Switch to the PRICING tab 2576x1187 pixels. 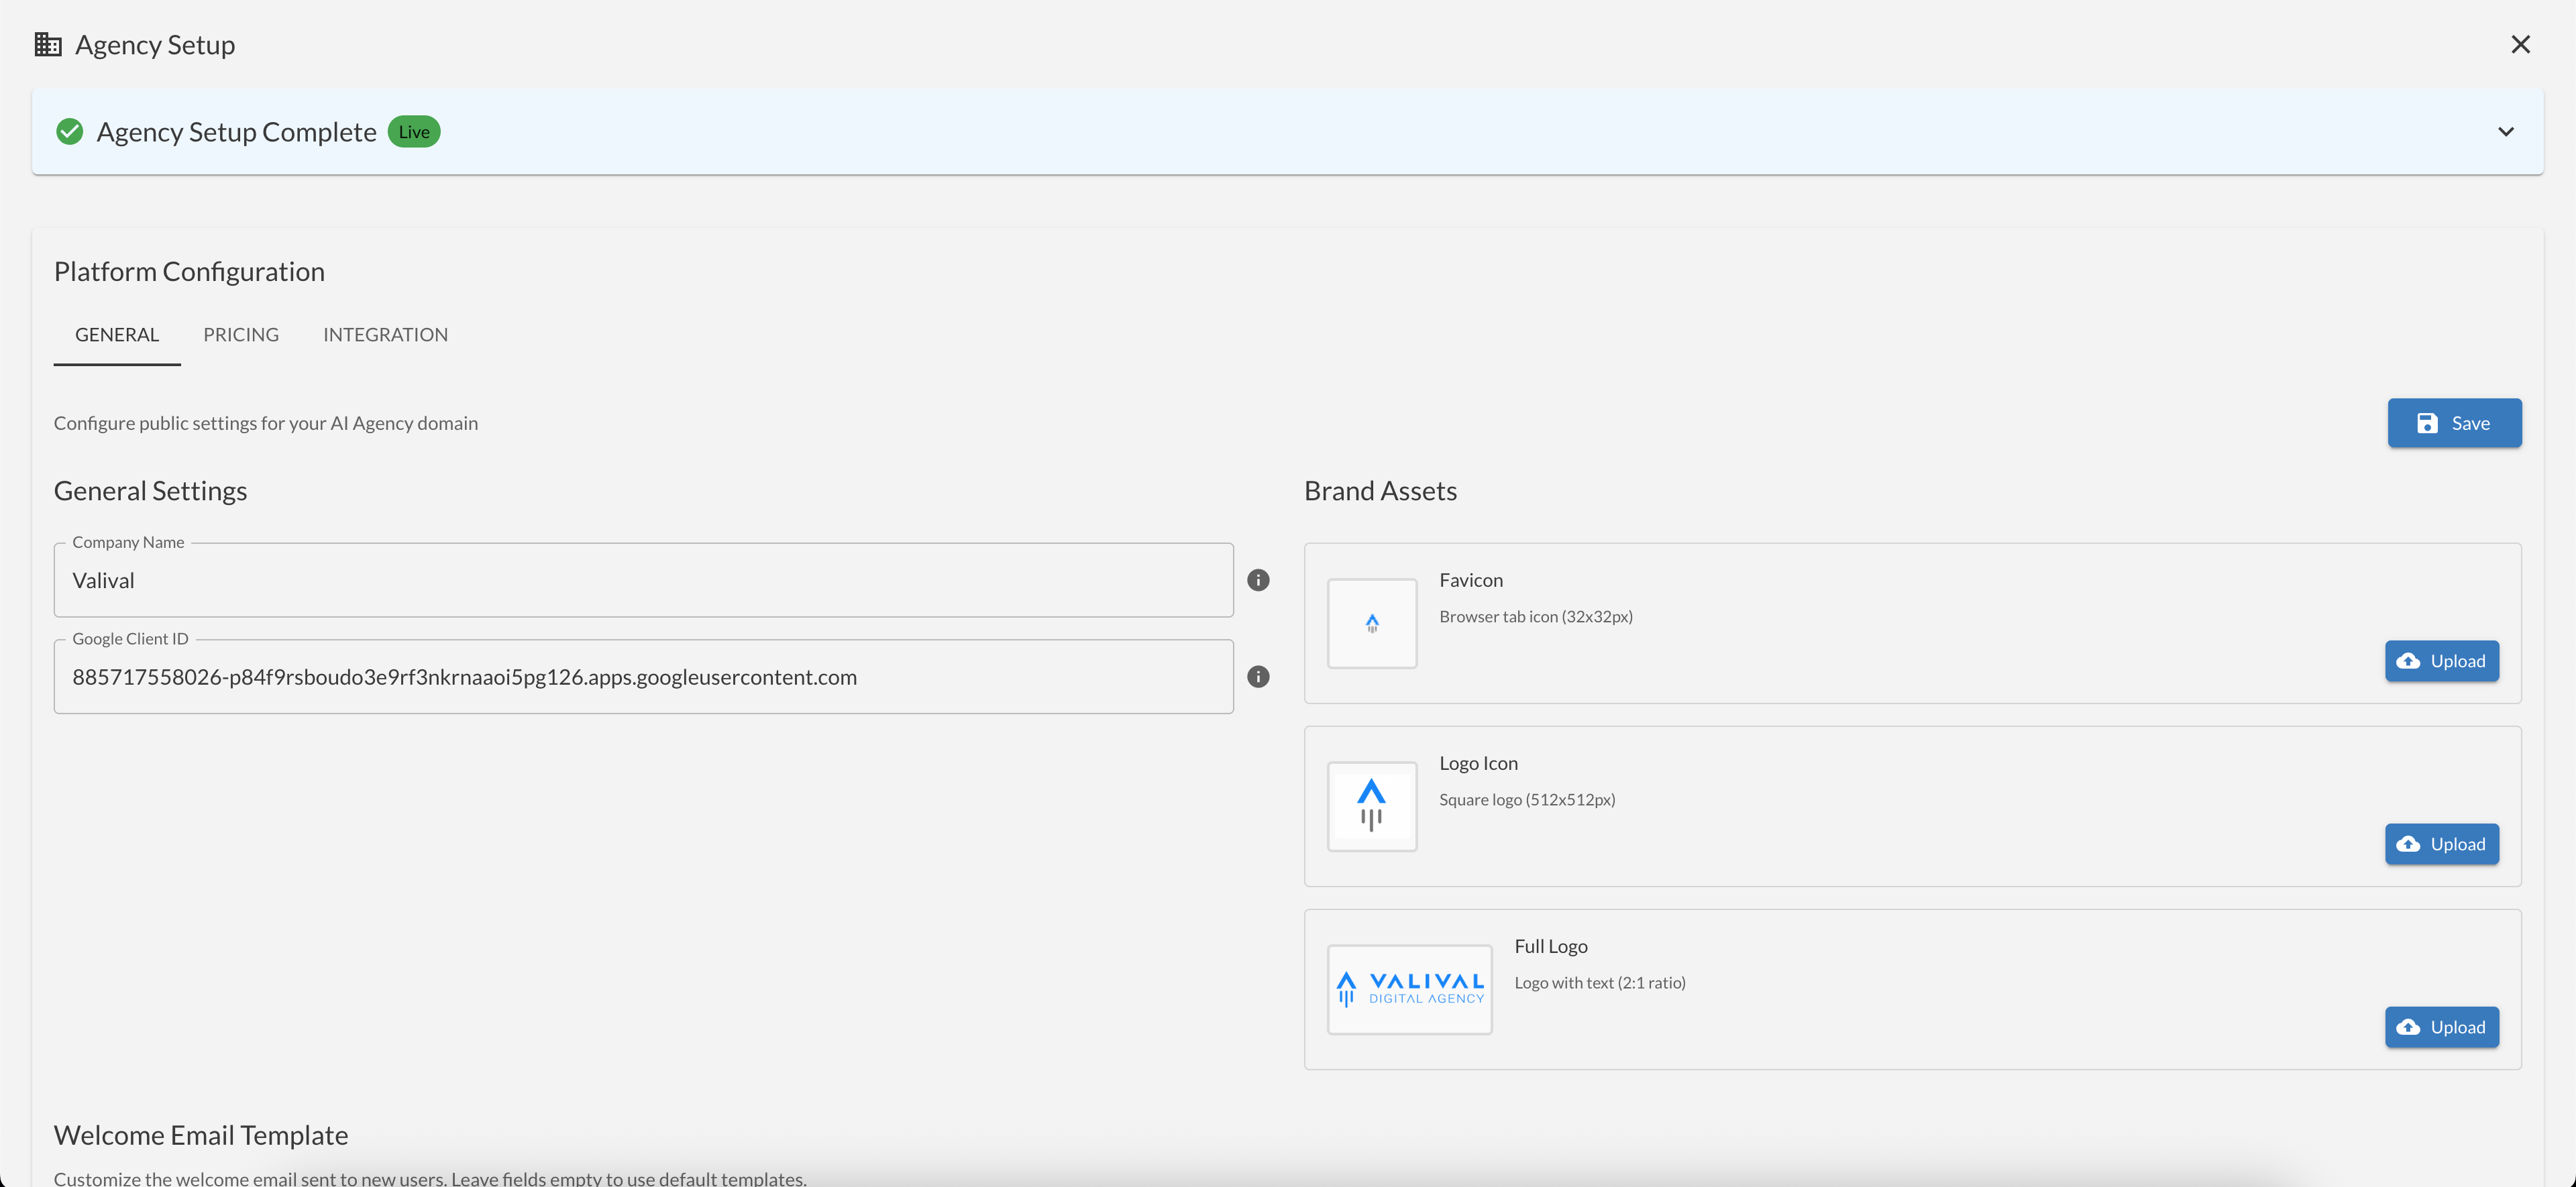pos(241,335)
